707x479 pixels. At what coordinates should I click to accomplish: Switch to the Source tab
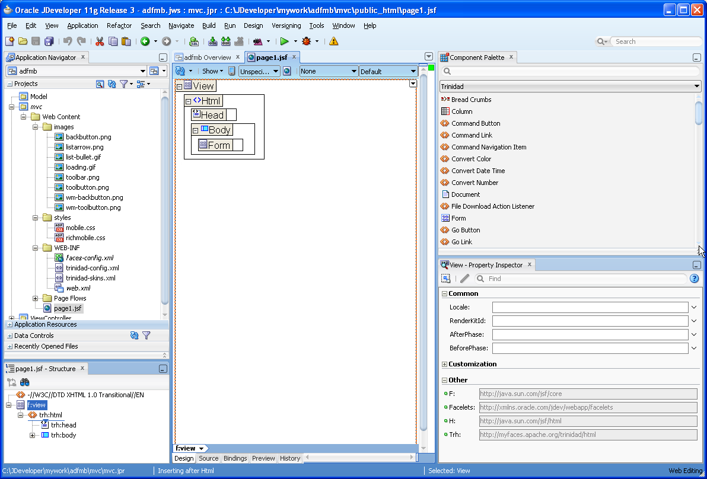208,458
